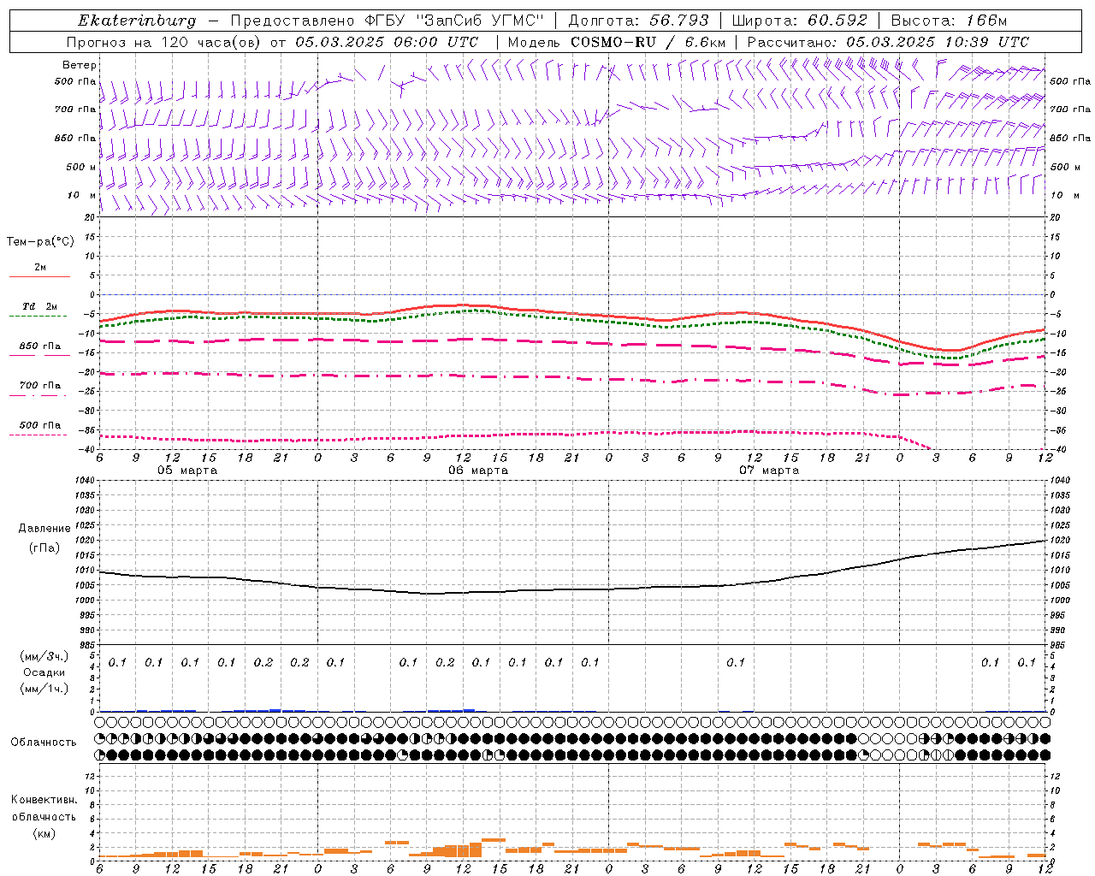Viewport: 1095px width, 876px height.
Task: Click the (мм/1ч.) precipitation unit label
Action: 44,688
